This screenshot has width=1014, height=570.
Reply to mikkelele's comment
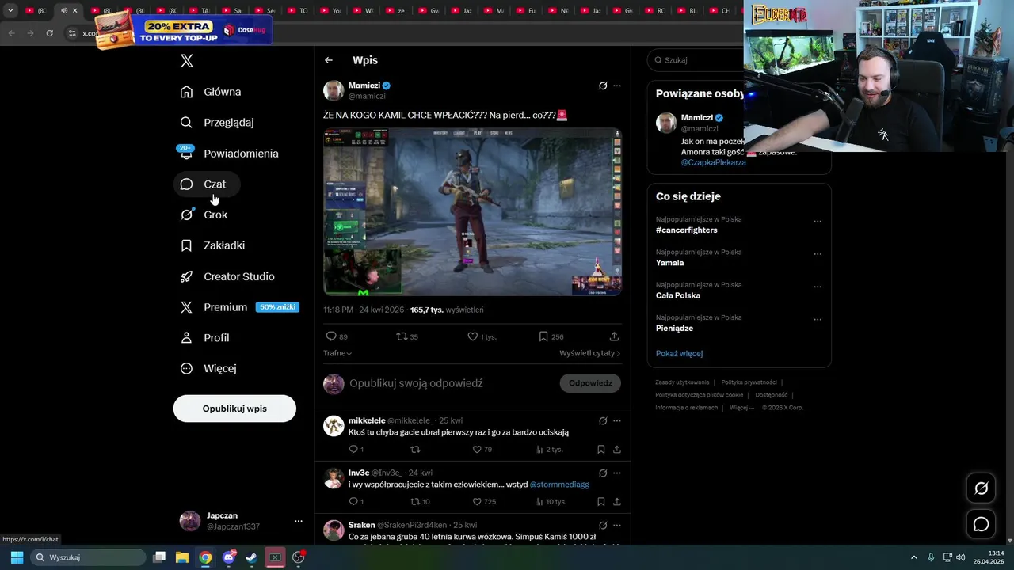click(x=356, y=449)
